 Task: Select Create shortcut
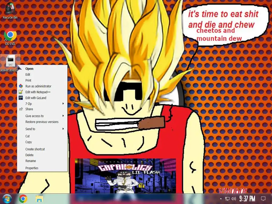pyautogui.click(x=42, y=149)
